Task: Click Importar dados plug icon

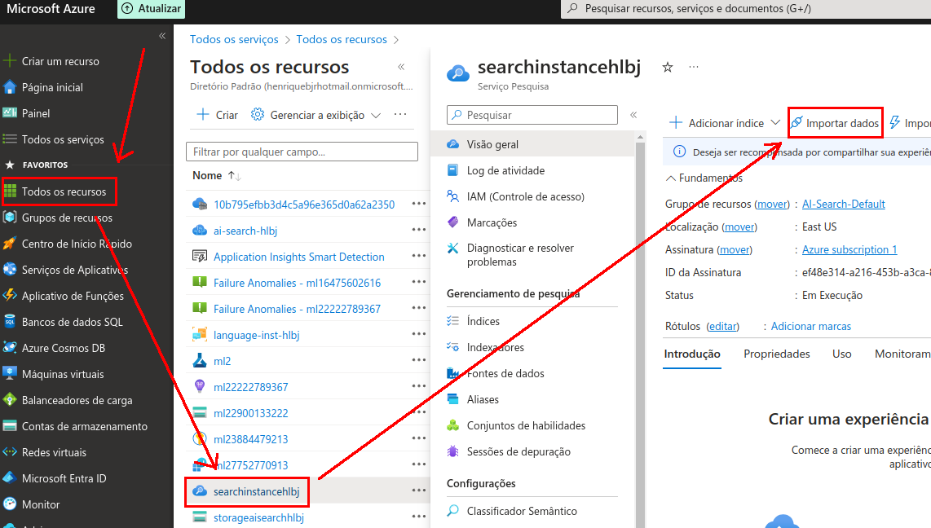Action: (x=796, y=123)
